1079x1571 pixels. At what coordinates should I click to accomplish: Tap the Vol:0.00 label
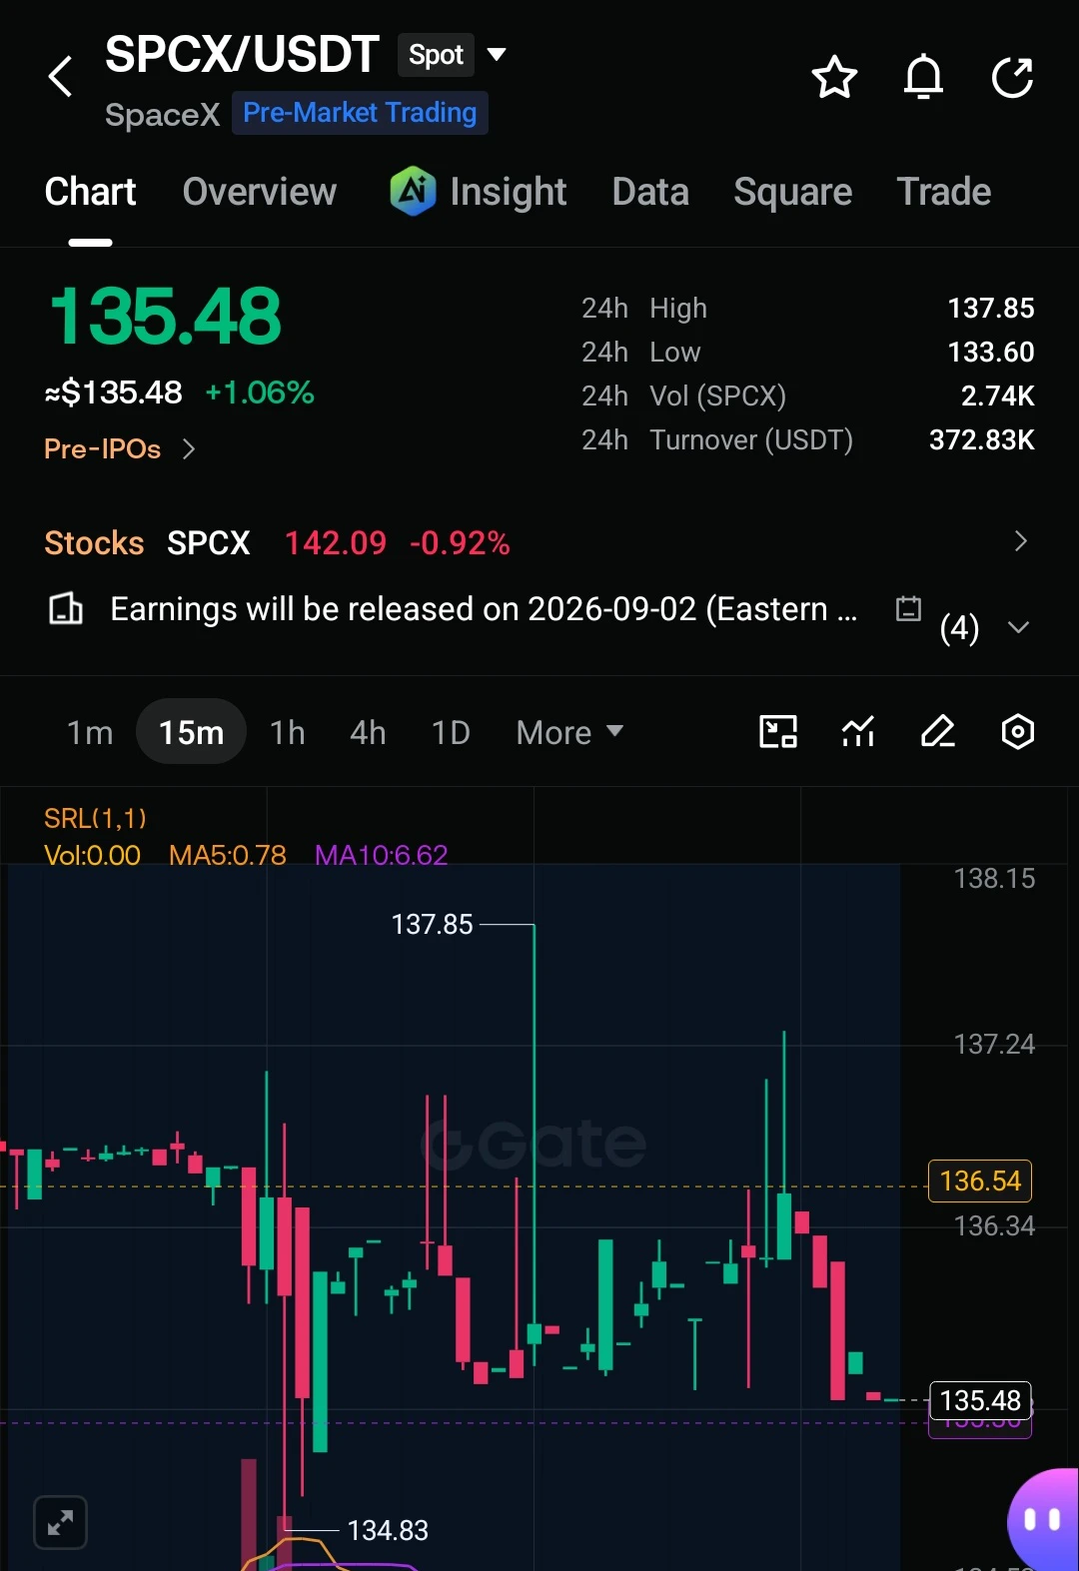92,855
